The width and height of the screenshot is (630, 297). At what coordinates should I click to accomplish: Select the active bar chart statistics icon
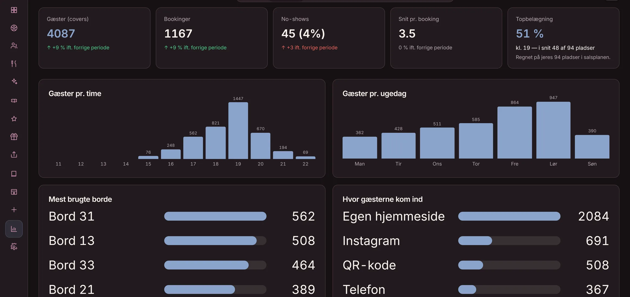pos(14,229)
